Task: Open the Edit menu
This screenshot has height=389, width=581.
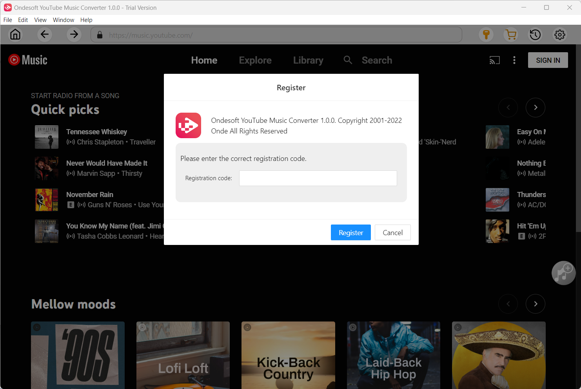Action: 23,20
